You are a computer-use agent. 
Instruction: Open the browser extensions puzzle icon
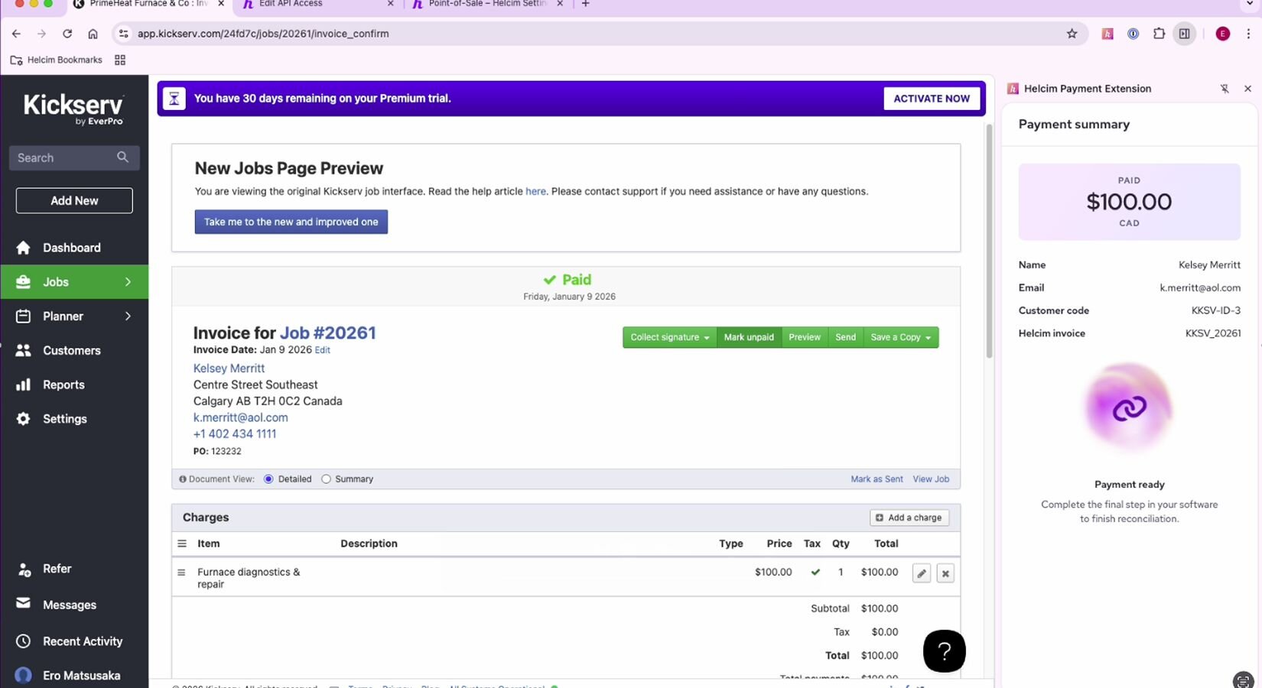(1159, 34)
